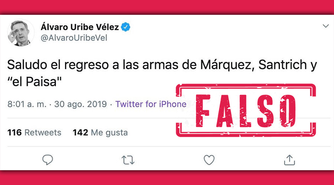Screen dimensions: 334x185
Task: Open the share upload icon
Action: (289, 160)
